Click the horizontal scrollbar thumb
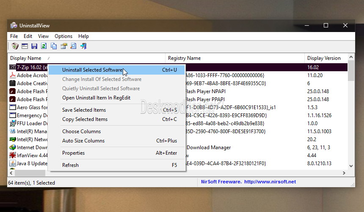364x212 pixels. (x=30, y=173)
